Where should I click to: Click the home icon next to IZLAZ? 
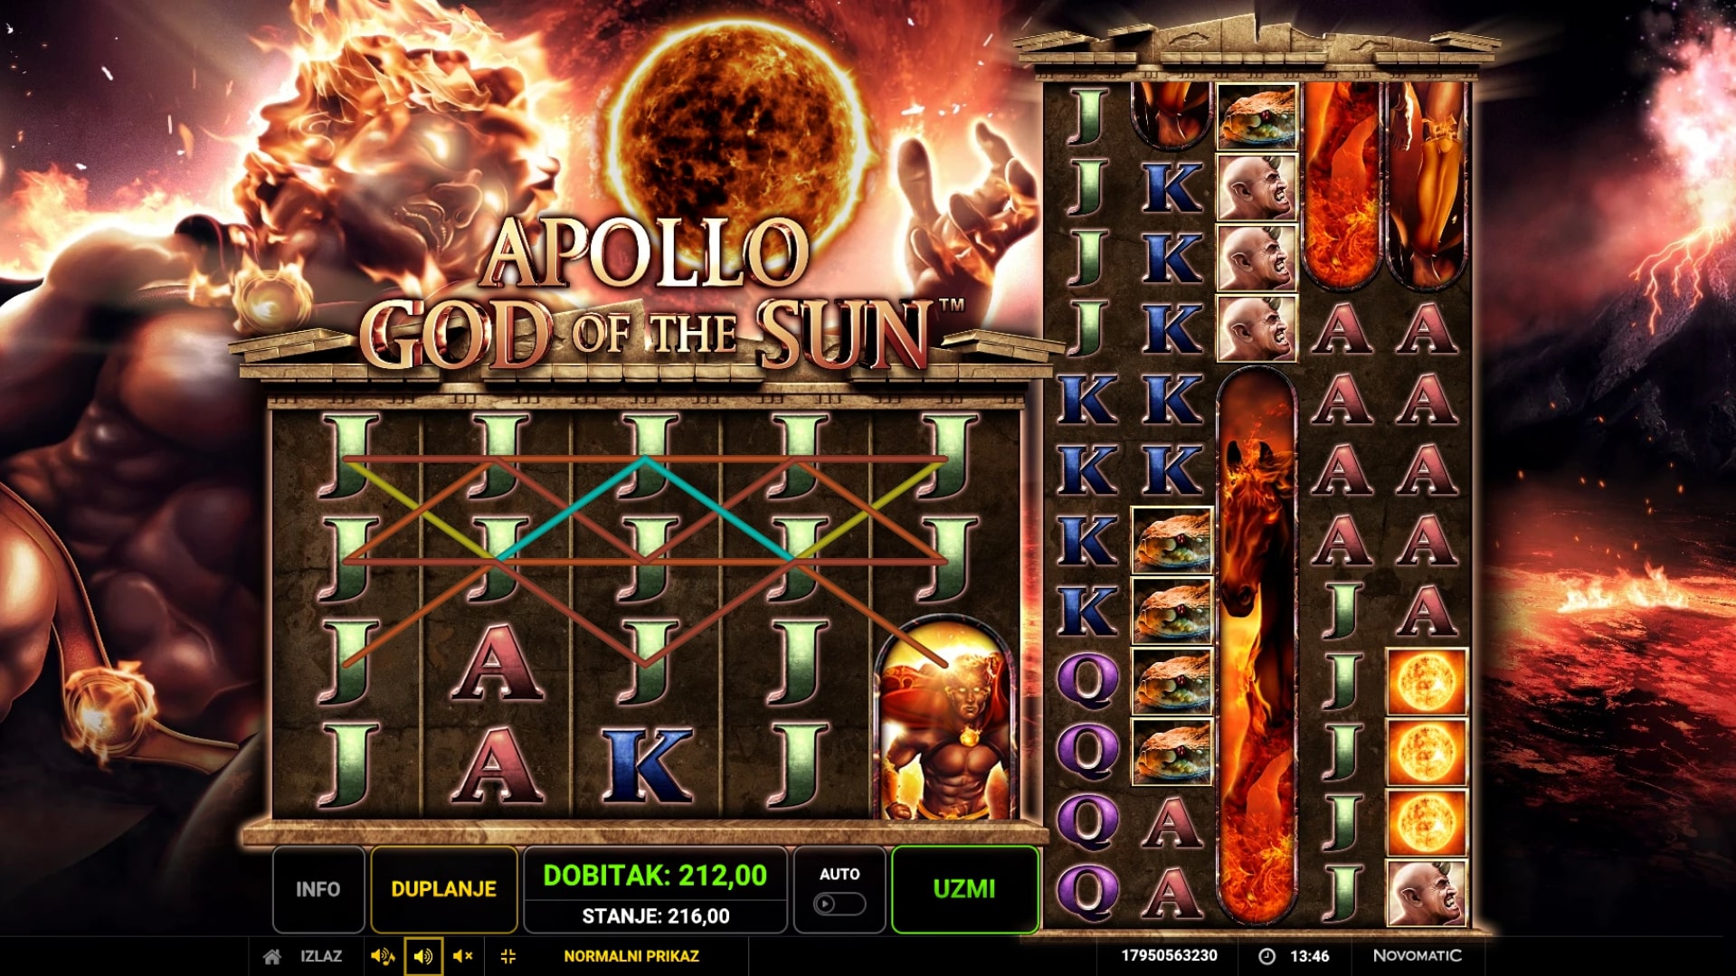click(271, 956)
